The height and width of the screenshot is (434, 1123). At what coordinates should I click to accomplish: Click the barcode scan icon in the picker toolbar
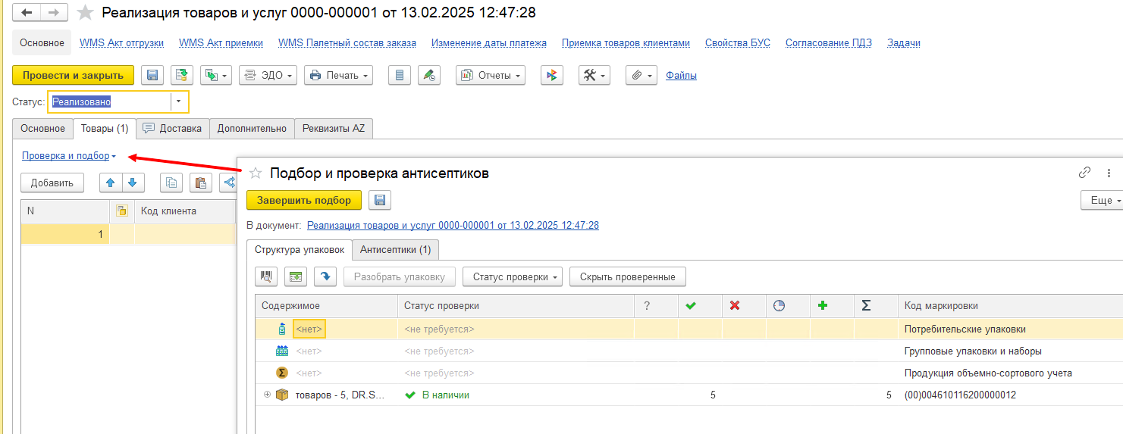coord(266,277)
